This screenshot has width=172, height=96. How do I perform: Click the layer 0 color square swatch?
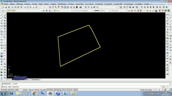[14, 11]
